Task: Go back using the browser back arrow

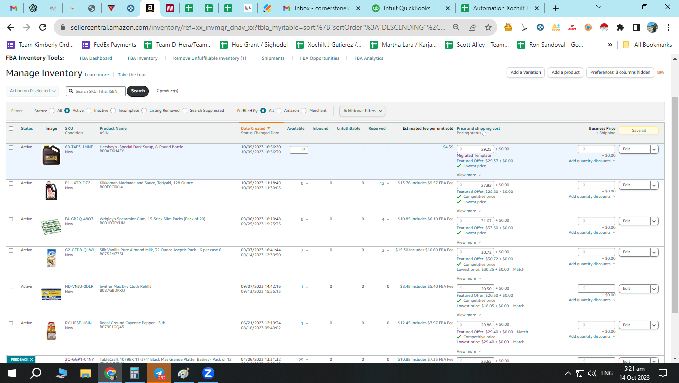Action: point(11,27)
